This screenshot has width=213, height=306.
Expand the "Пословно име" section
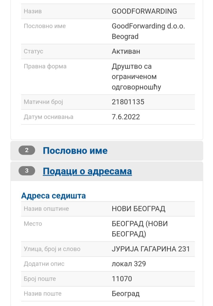coord(76,151)
